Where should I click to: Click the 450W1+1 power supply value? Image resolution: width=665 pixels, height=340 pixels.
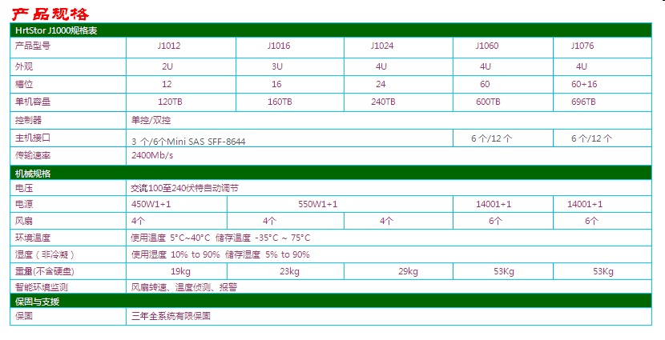tap(151, 204)
